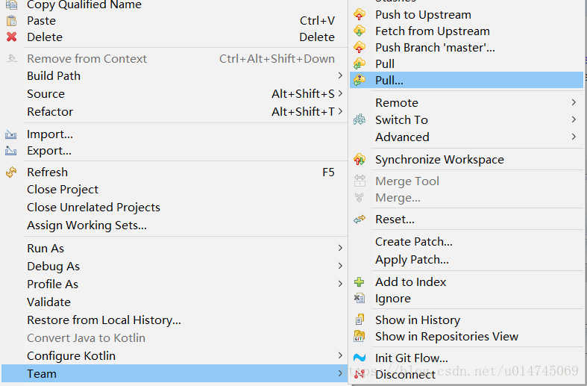
Task: Click the Paste clipboard icon
Action: pos(12,21)
